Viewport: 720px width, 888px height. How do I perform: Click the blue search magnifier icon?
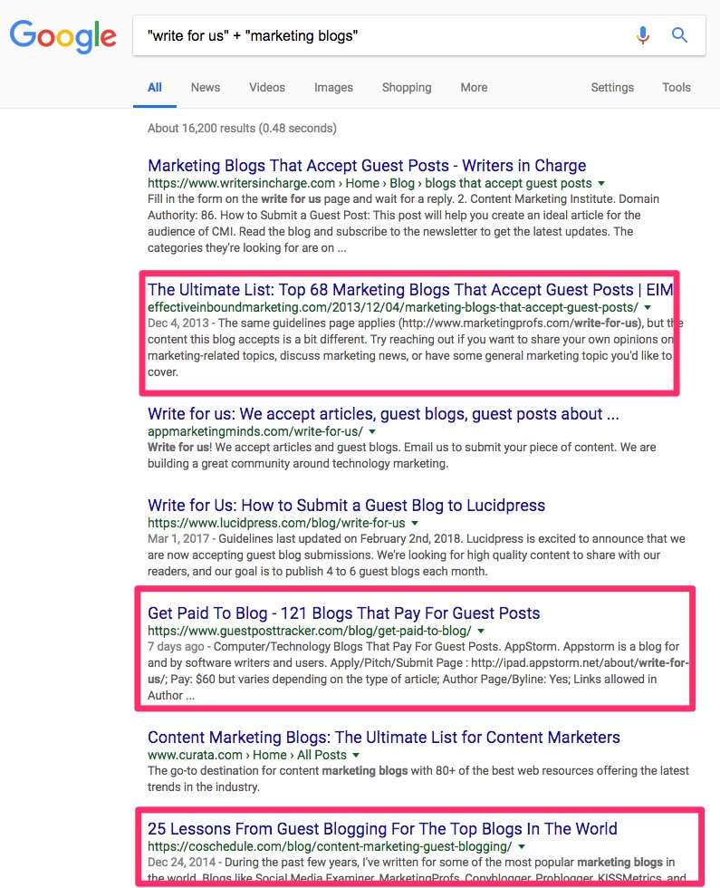tap(679, 35)
